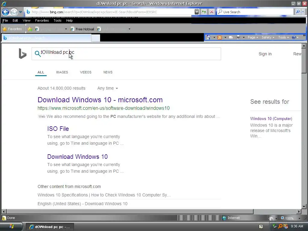Click the Live Search magnifier button

tap(298, 12)
